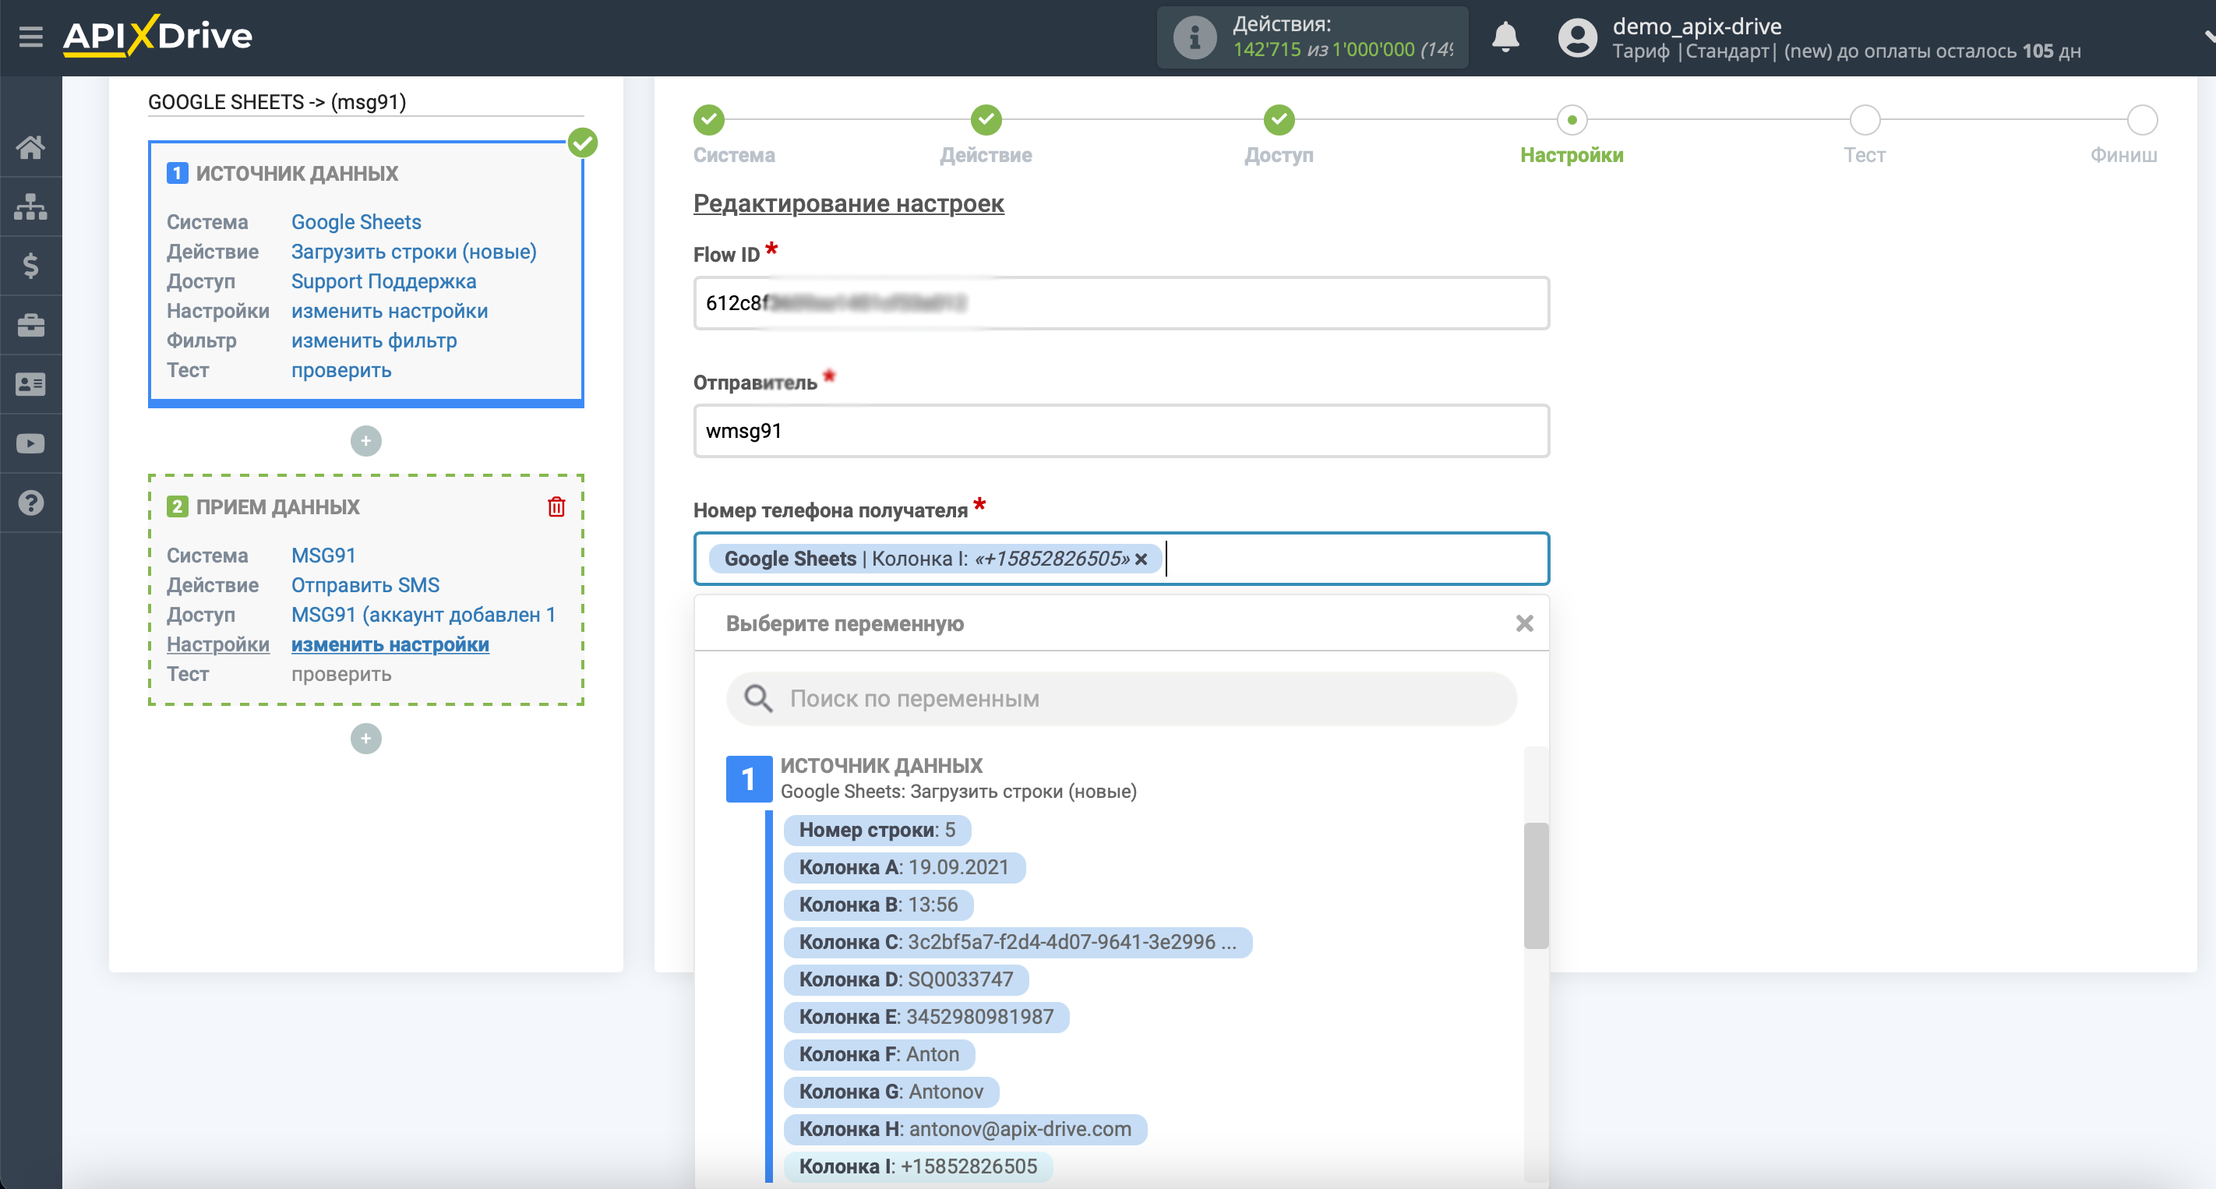Screen dimensions: 2216x1189
Task: Open Отправить SMS action link
Action: tap(365, 585)
